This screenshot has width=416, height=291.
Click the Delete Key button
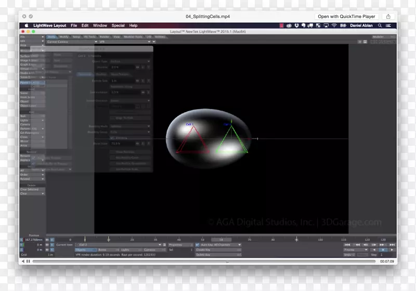pos(218,255)
